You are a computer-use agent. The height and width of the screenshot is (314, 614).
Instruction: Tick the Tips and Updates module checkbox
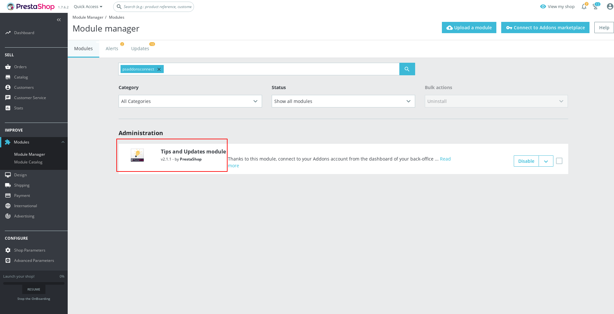tap(559, 161)
